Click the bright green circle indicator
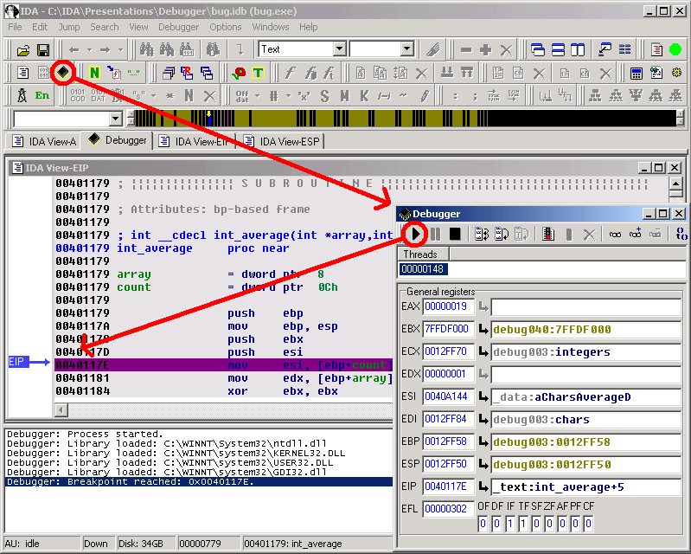 [675, 50]
